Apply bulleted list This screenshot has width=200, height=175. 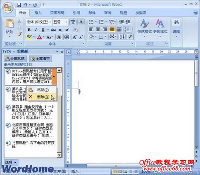click(x=91, y=22)
